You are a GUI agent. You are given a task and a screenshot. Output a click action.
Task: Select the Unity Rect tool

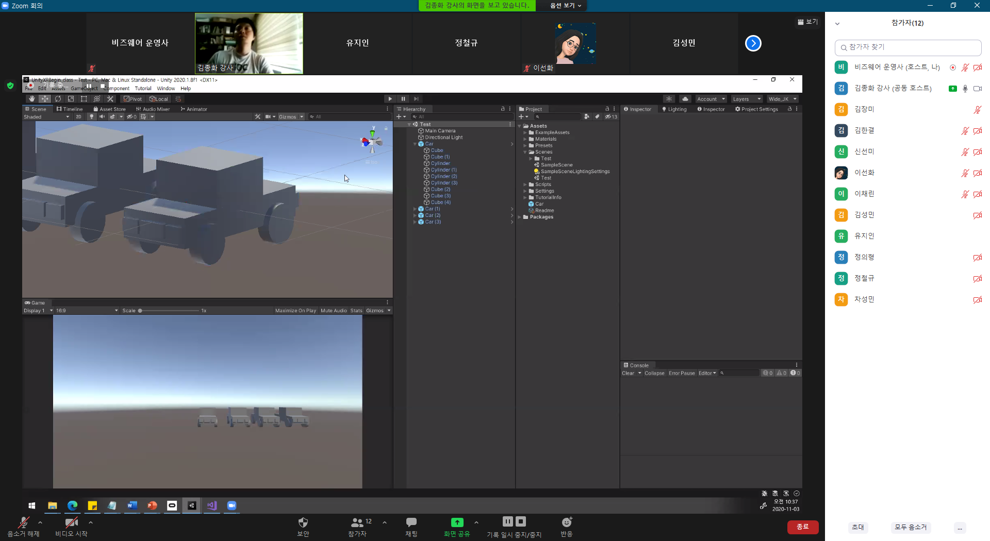[x=84, y=99]
